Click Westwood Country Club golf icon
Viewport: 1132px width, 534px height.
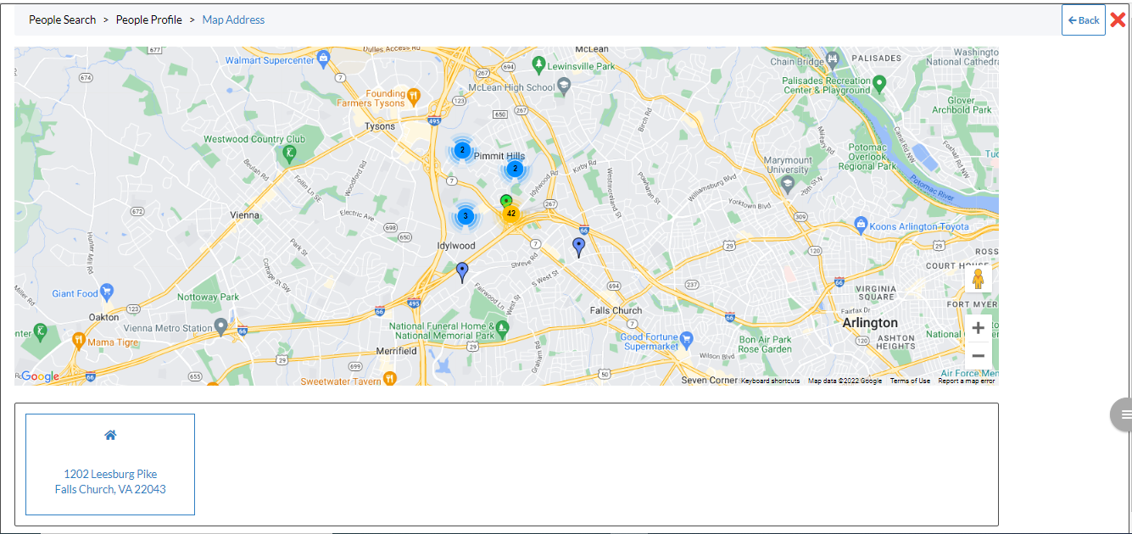[290, 153]
